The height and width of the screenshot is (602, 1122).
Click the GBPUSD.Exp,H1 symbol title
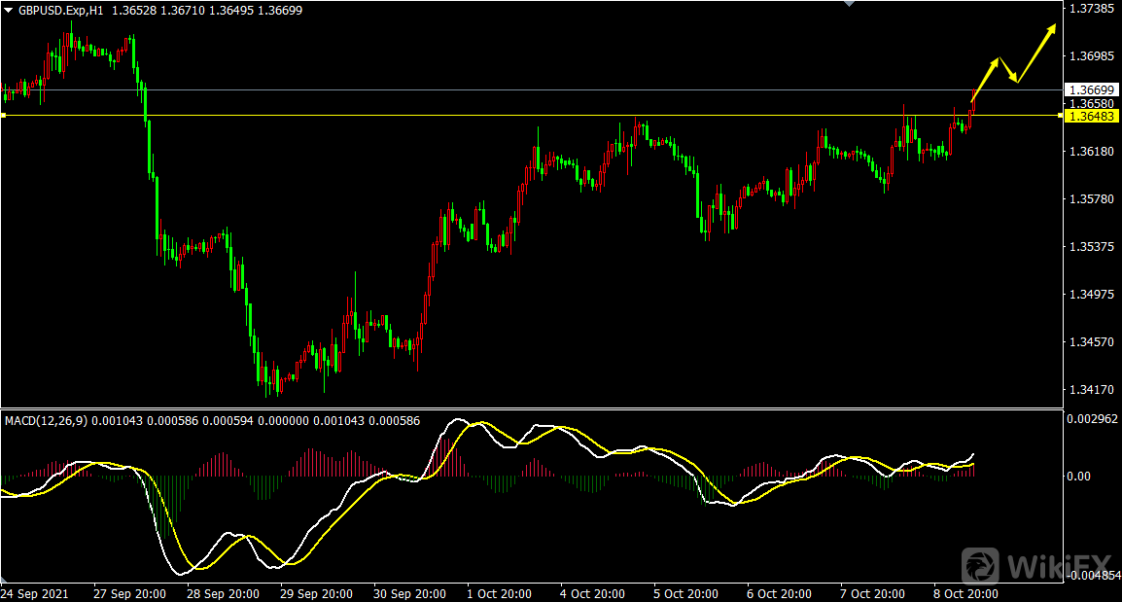(60, 9)
